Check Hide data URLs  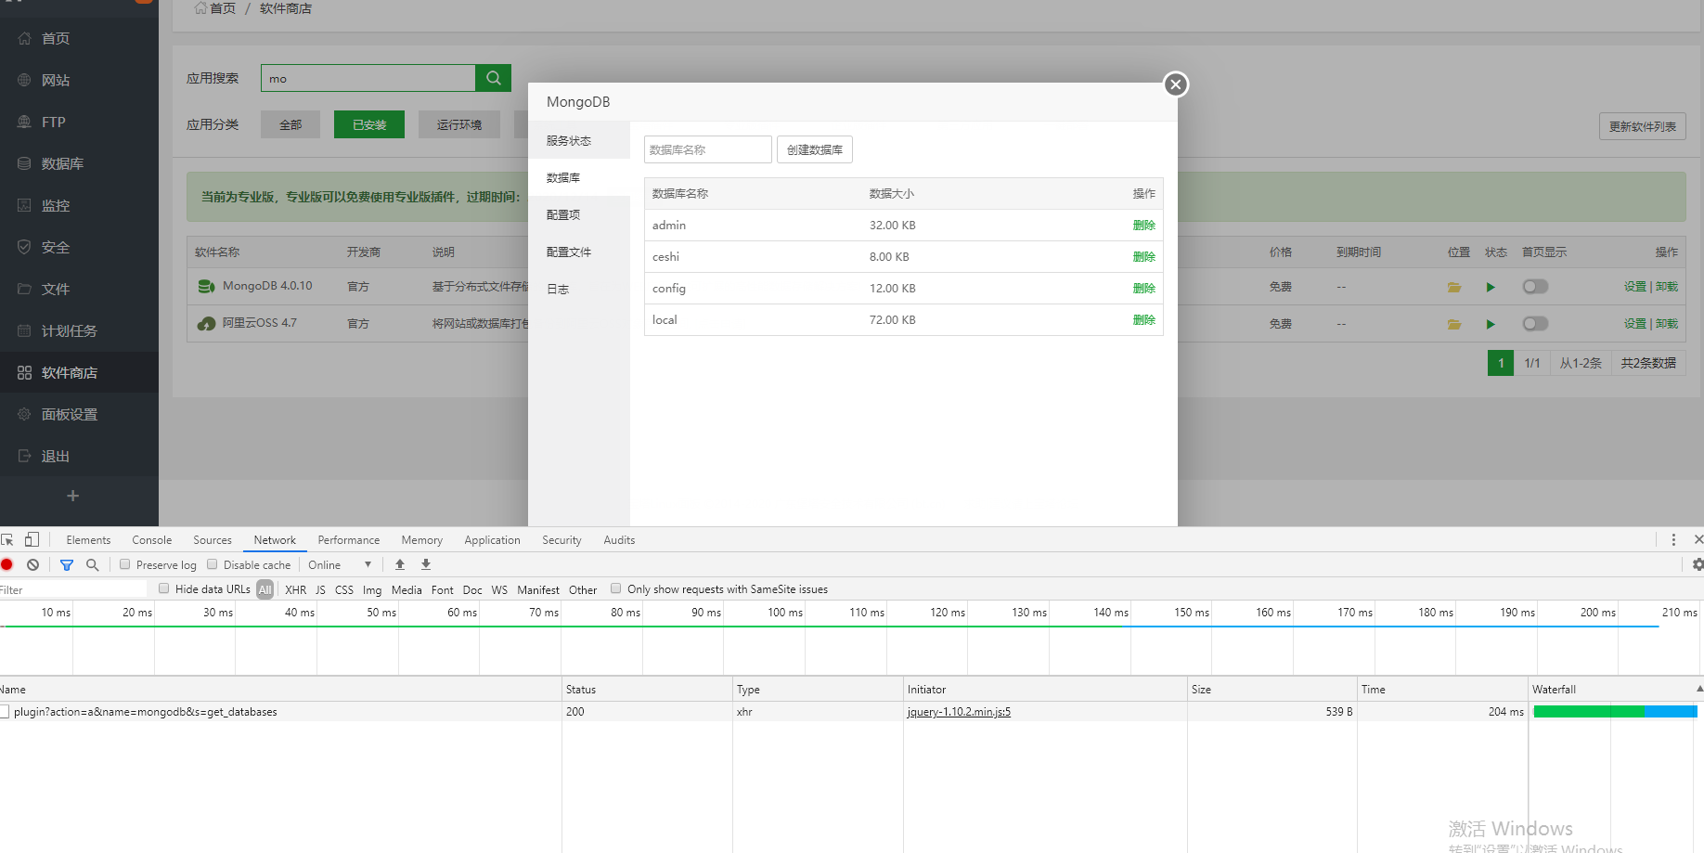pos(164,588)
